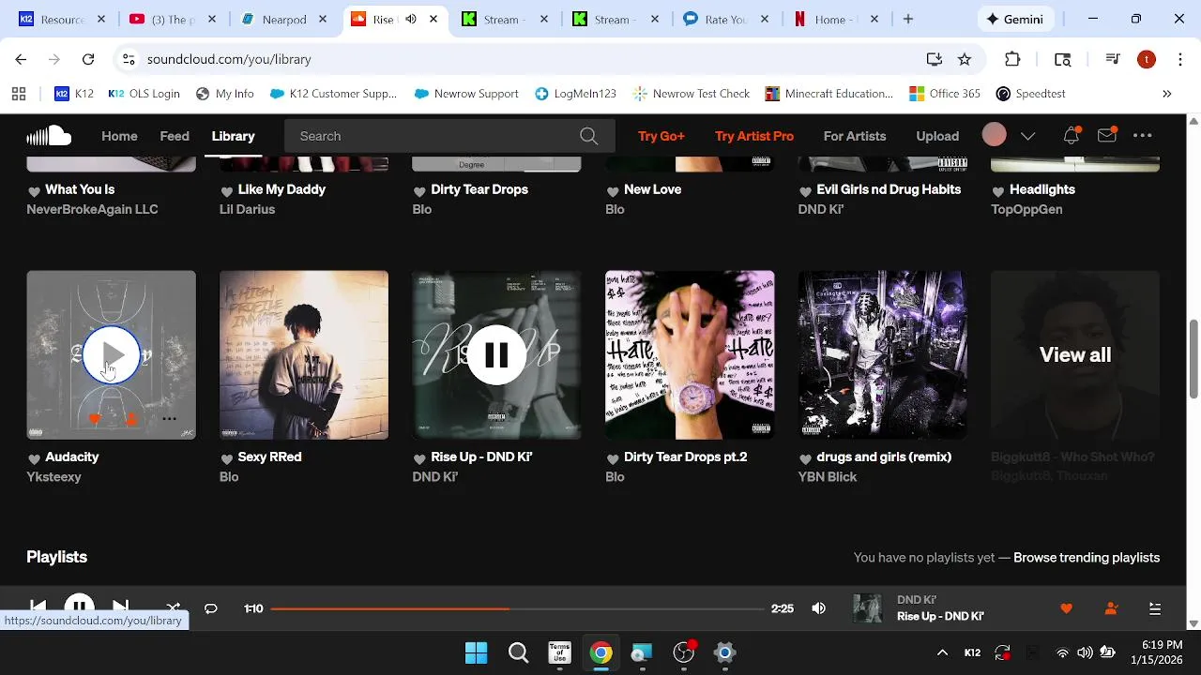Open the Sexy RRed album artwork
The width and height of the screenshot is (1201, 675).
click(304, 354)
